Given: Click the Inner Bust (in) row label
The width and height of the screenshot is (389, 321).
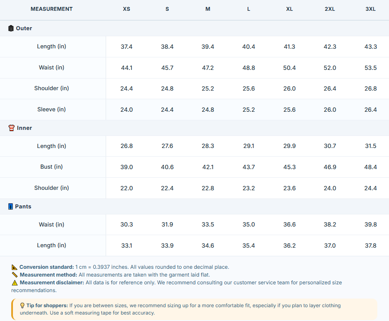Looking at the screenshot, I should tap(52, 167).
